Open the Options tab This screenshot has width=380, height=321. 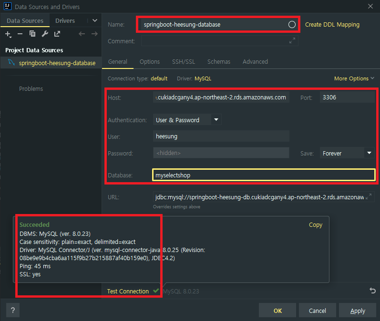(x=150, y=62)
